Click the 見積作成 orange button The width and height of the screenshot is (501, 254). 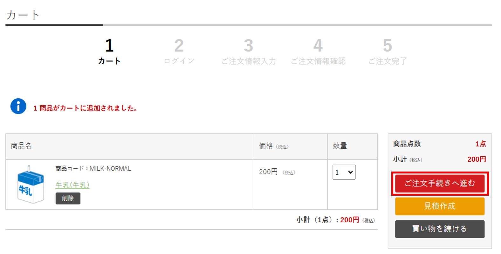click(440, 206)
